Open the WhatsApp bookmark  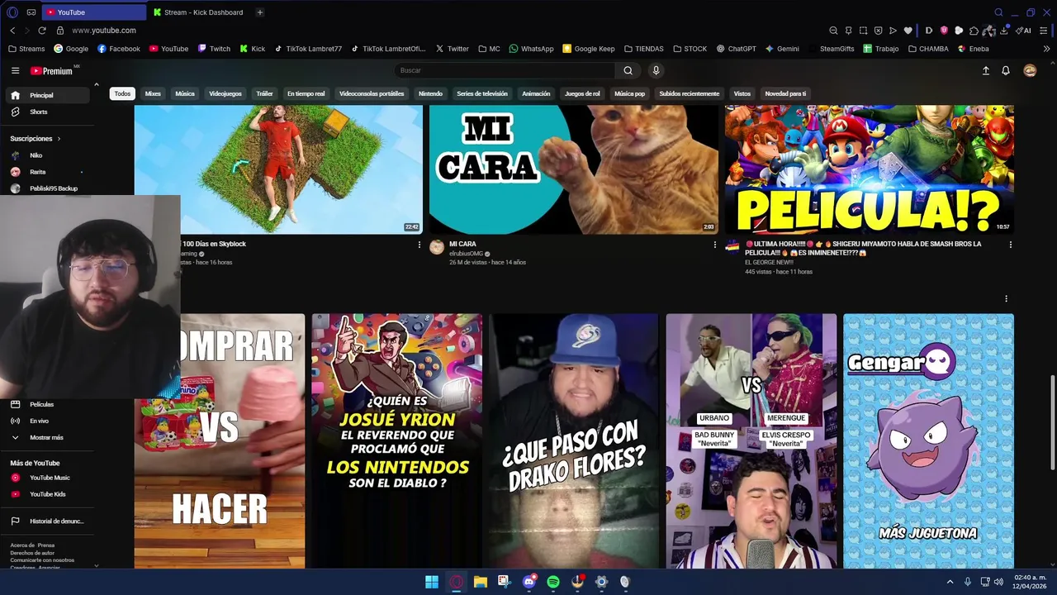tap(531, 49)
